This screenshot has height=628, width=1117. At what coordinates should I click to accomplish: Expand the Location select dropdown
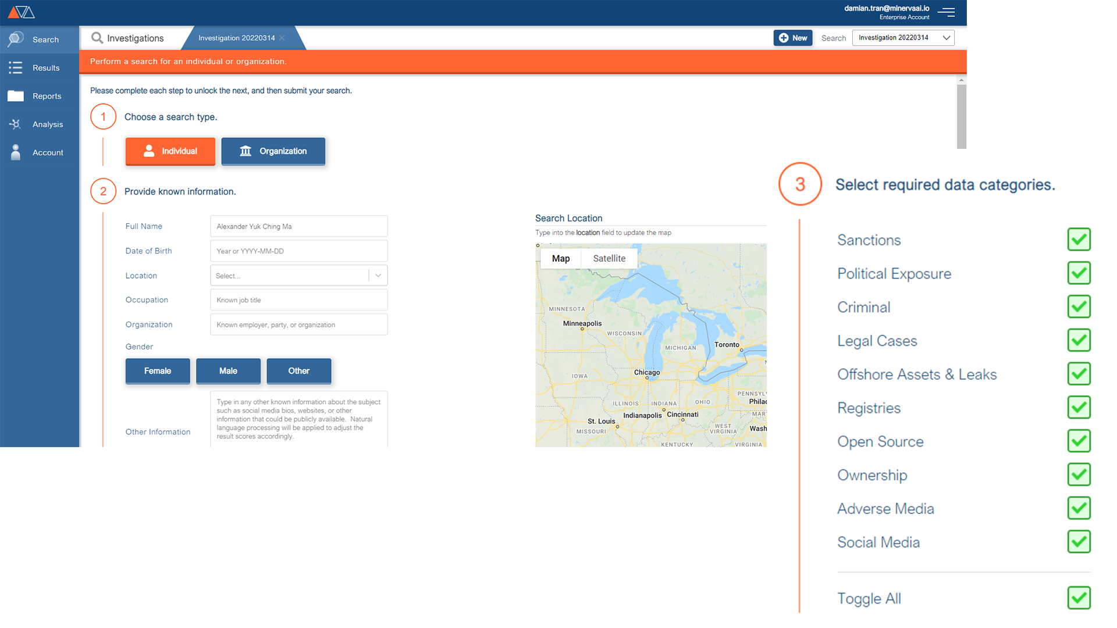click(x=378, y=275)
